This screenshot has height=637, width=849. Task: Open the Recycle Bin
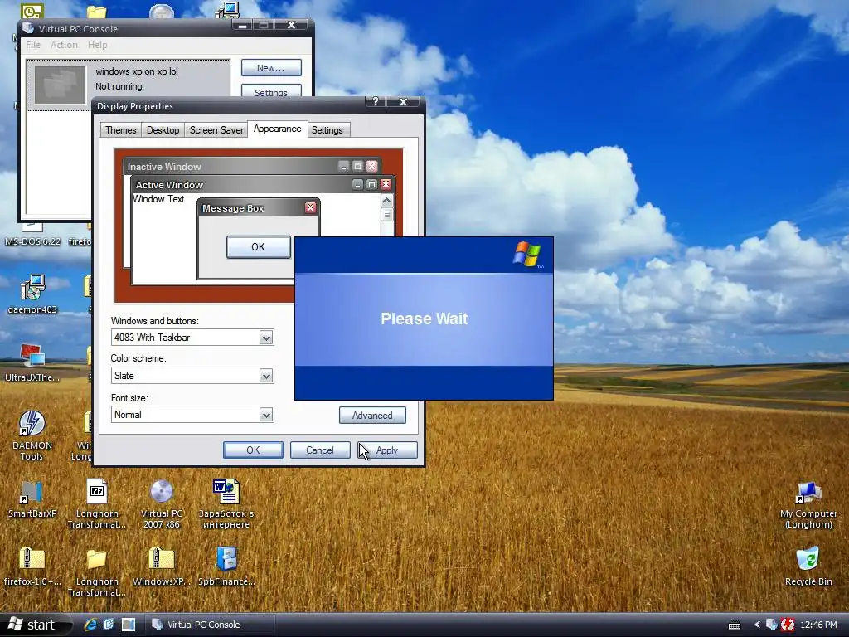pyautogui.click(x=808, y=566)
